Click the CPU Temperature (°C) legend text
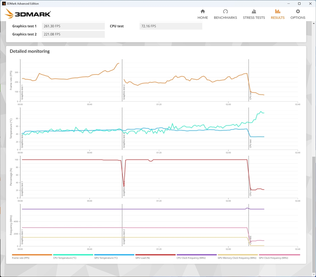This screenshot has height=277, width=316. pyautogui.click(x=65, y=258)
